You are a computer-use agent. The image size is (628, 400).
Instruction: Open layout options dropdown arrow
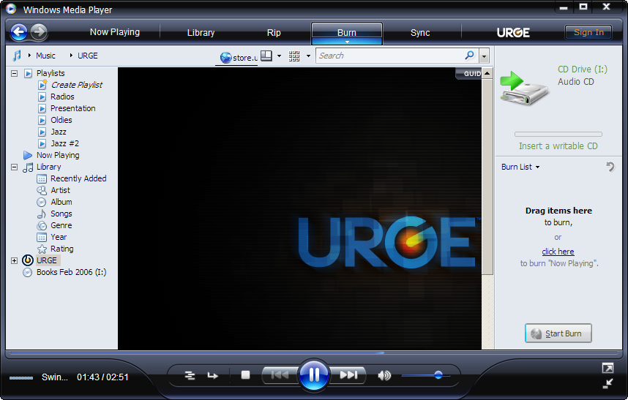(279, 56)
